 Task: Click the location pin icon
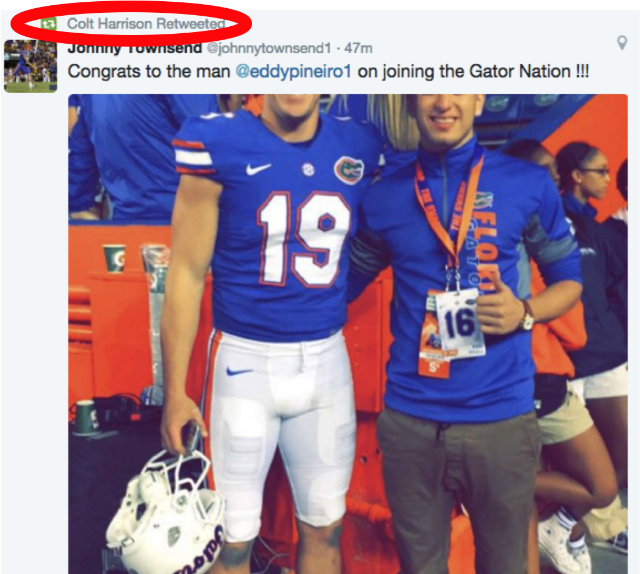tap(622, 43)
